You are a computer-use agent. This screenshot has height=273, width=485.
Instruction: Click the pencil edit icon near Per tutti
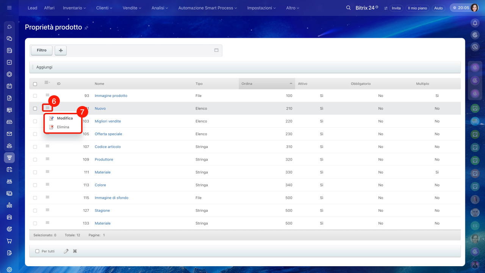click(x=66, y=251)
